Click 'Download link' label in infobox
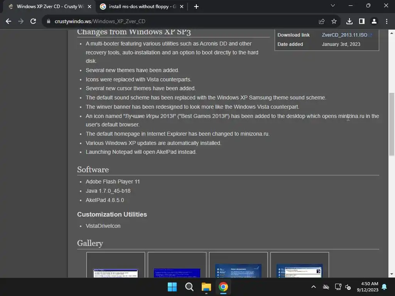 point(294,35)
